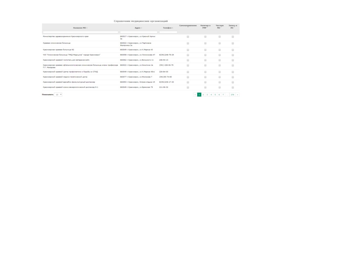Select current page 1 in pagination
Viewport: 362px width, 256px height.
199,95
